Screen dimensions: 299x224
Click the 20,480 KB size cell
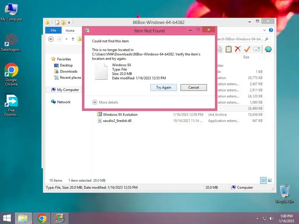coord(255,108)
